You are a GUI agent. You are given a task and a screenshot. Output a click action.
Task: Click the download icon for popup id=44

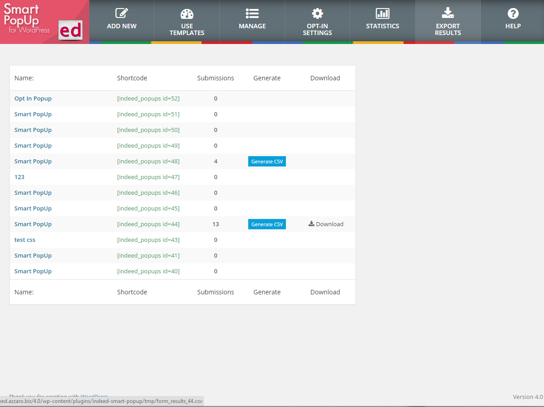[311, 223]
